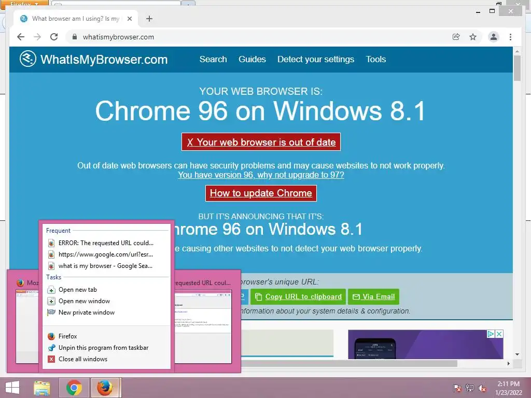Viewport: 531px width, 398px height.
Task: Open a new Chrome tab with plus button
Action: click(149, 19)
